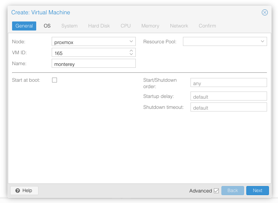Focus the Name field containing monterey
This screenshot has width=278, height=203.
(x=94, y=63)
